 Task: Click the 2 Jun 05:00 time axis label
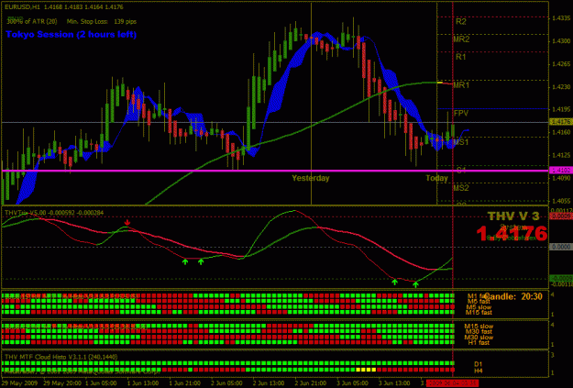click(226, 382)
